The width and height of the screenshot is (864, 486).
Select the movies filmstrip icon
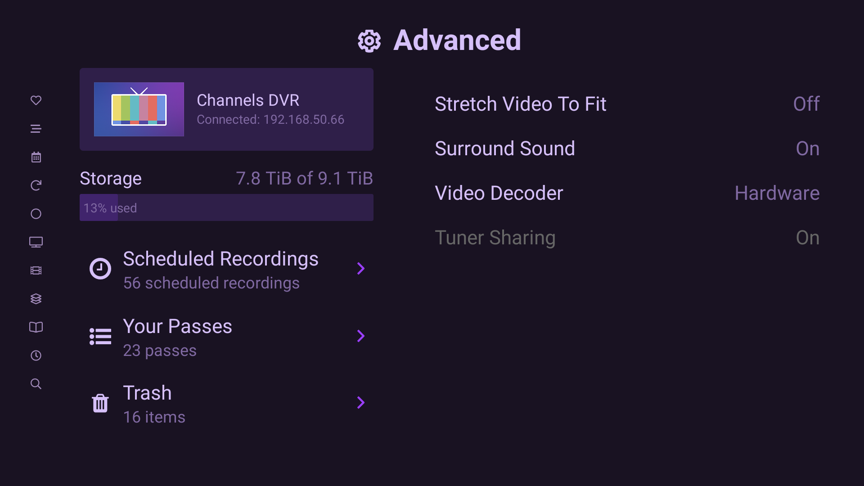point(36,270)
